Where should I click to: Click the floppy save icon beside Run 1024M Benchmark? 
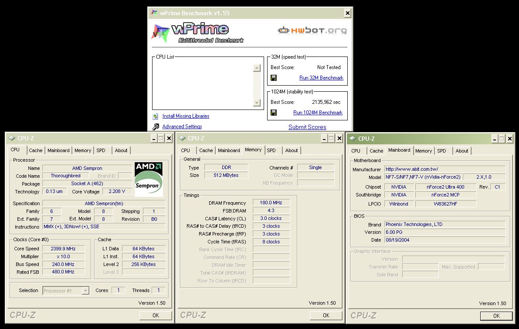tap(274, 113)
